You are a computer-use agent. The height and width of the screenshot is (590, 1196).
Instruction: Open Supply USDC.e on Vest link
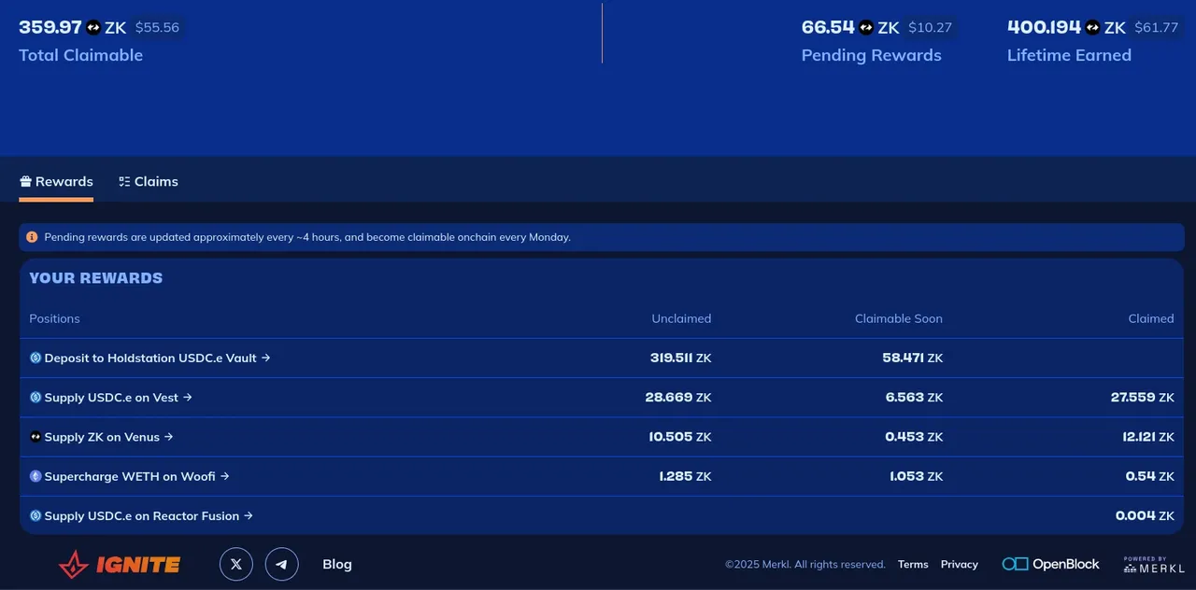[x=118, y=397]
